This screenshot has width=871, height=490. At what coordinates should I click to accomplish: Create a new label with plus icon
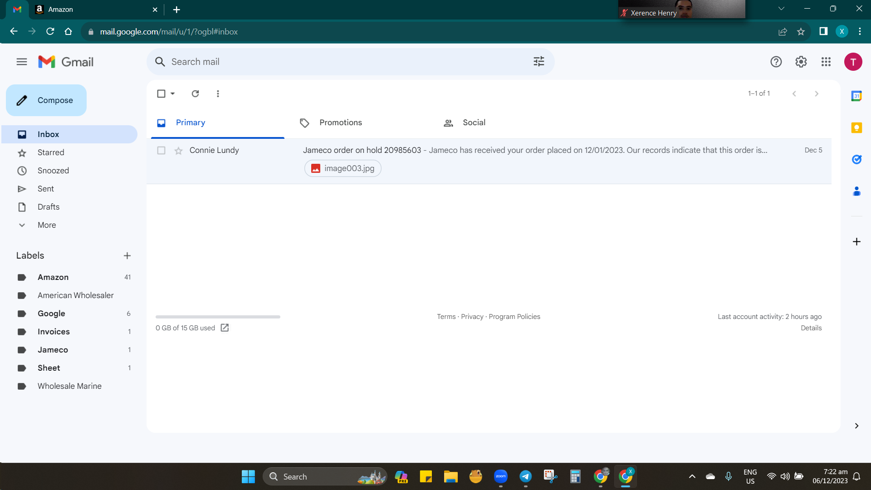coord(127,255)
